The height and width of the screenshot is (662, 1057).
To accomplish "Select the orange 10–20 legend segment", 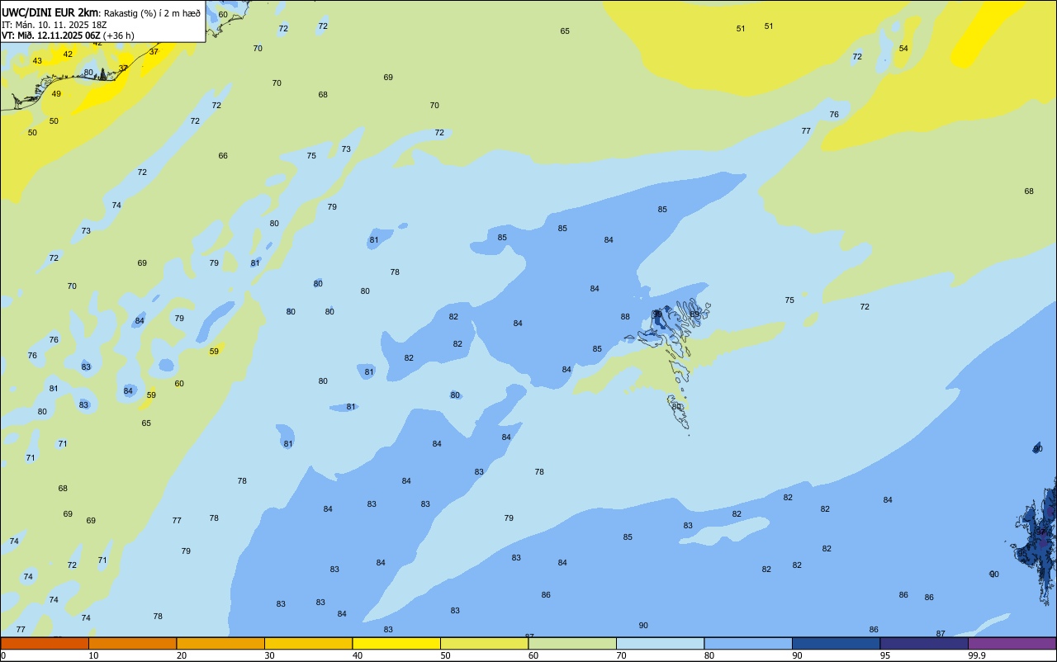I will tap(133, 643).
